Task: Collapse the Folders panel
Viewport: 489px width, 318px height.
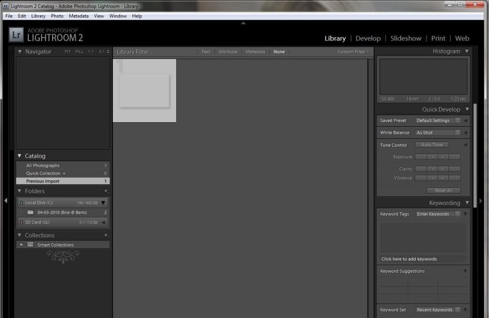Action: (x=19, y=191)
